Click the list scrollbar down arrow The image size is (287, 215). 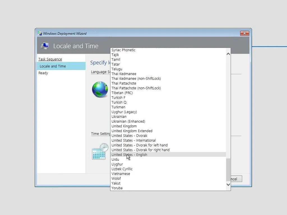228,184
